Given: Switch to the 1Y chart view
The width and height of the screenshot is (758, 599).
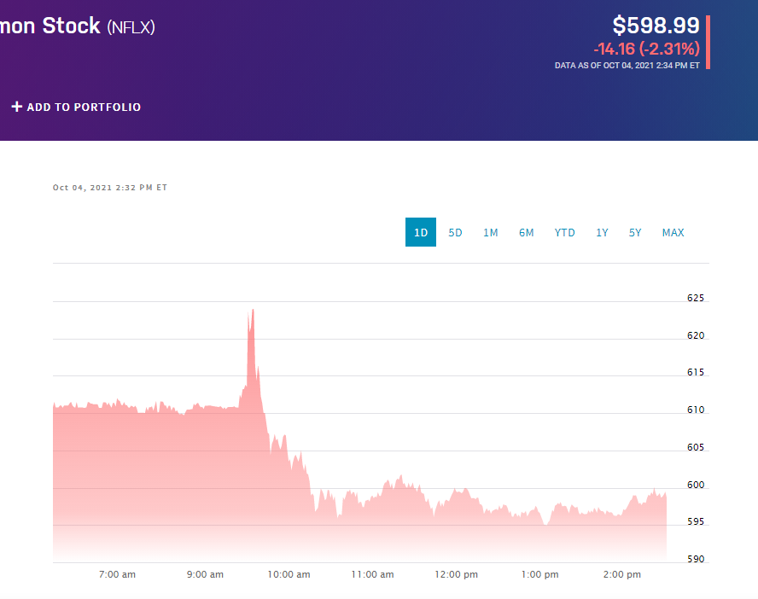Looking at the screenshot, I should tap(602, 231).
